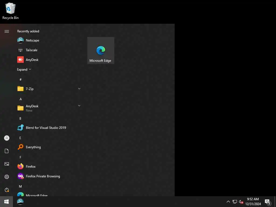Open AnyDesk in Recently added section
The width and height of the screenshot is (276, 207).
tap(49, 60)
